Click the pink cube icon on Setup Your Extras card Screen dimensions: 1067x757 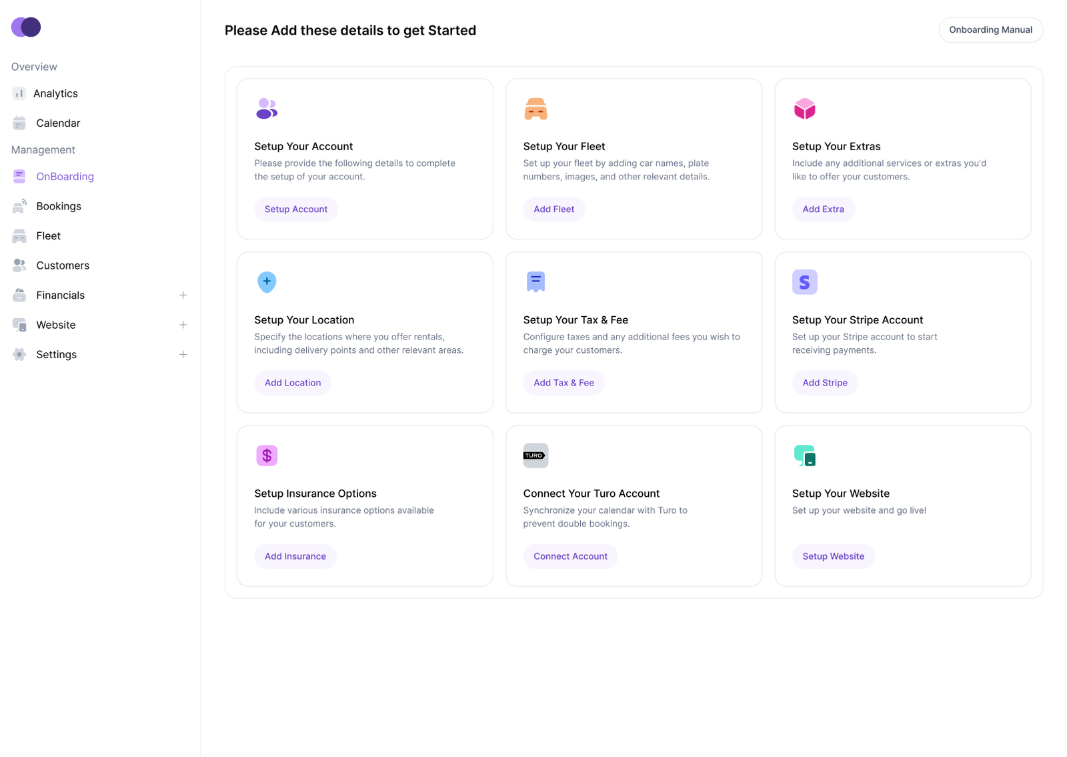[805, 109]
